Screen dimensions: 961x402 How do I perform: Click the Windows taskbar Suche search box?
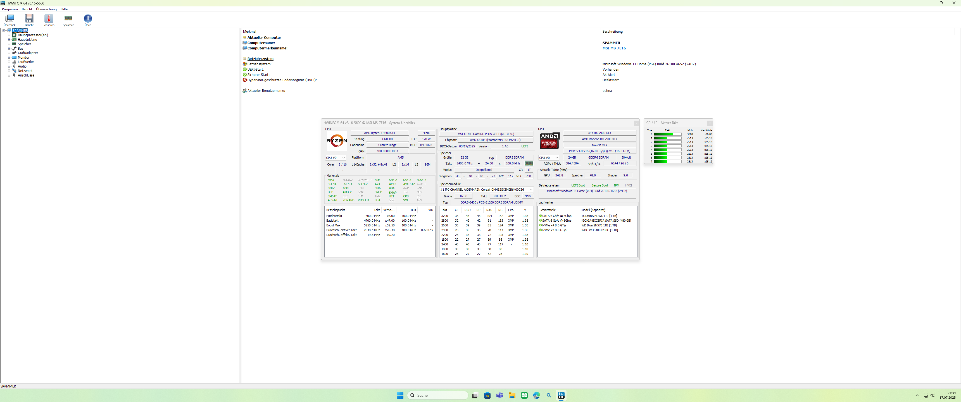[437, 395]
